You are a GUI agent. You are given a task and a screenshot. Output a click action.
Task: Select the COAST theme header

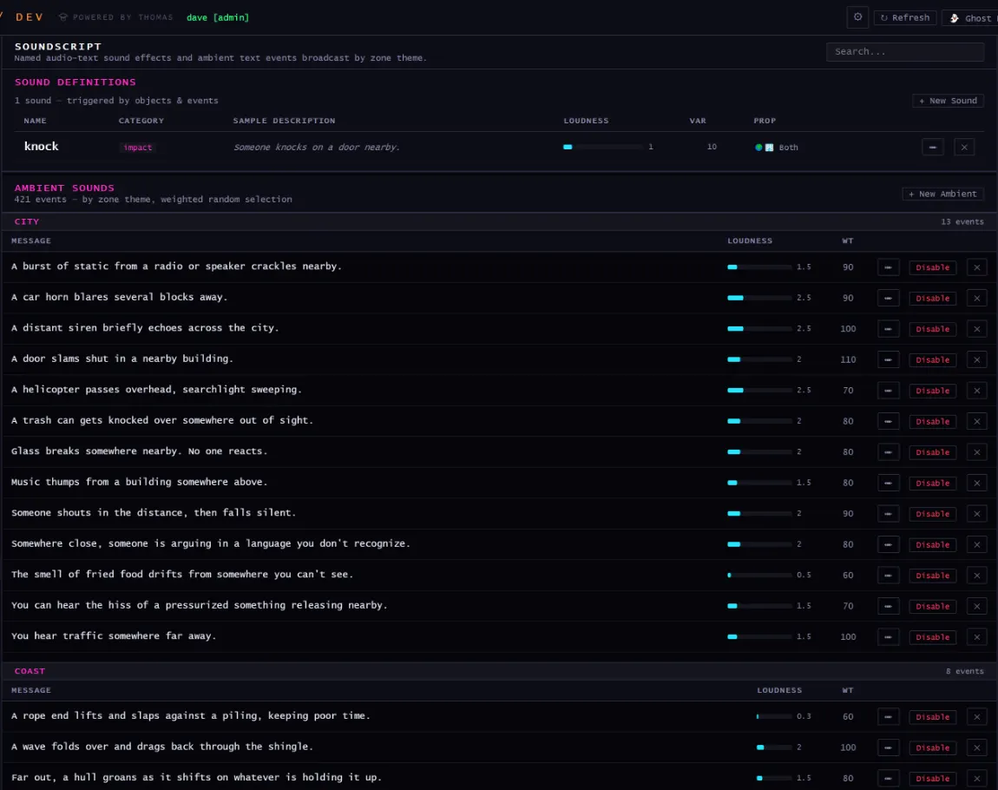(30, 671)
